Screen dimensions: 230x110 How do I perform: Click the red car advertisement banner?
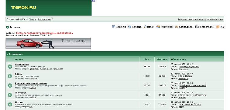(48, 43)
